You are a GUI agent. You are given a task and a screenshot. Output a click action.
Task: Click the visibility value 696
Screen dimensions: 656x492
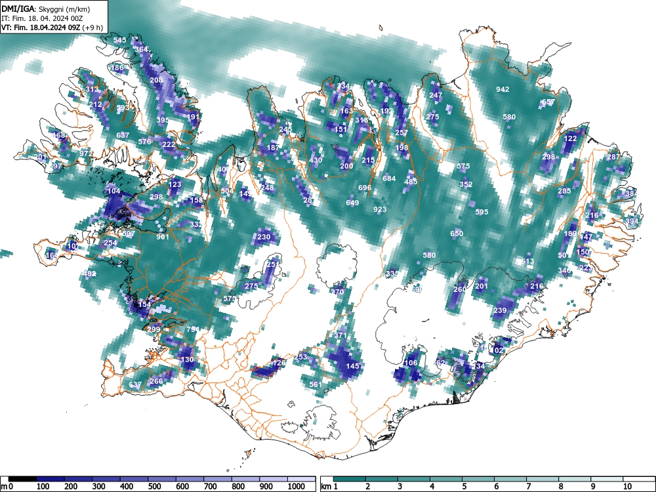[x=365, y=188]
